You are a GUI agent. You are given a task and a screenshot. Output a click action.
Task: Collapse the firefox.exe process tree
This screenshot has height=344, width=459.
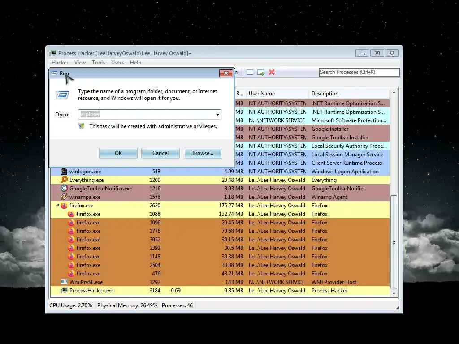click(57, 205)
